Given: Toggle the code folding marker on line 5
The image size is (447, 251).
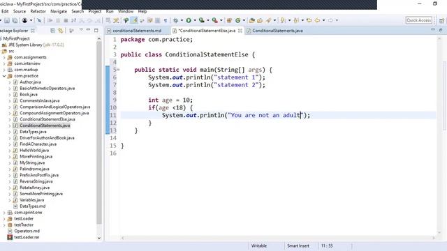Looking at the screenshot, I should (118, 70).
